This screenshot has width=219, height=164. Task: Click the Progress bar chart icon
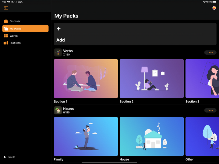(x=6, y=43)
